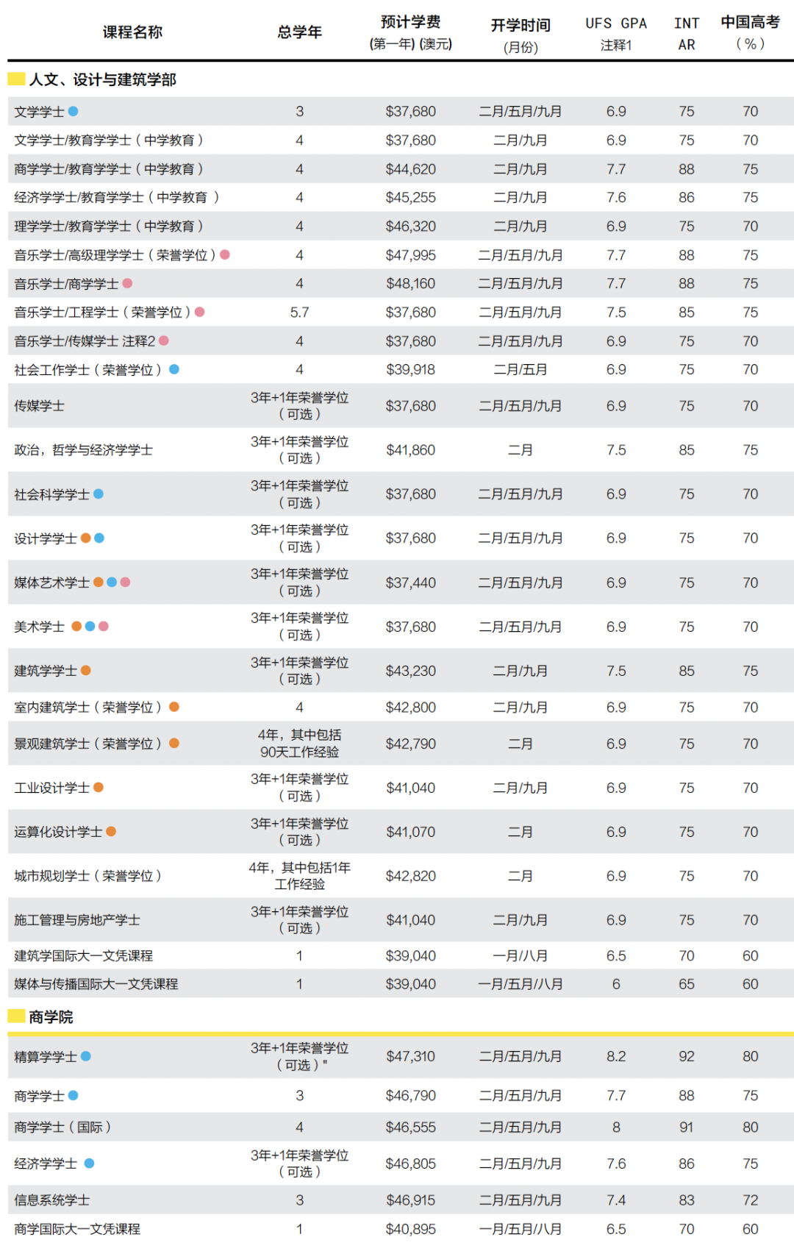Click the 商学院 section heading
The image size is (794, 1254).
click(x=51, y=1017)
